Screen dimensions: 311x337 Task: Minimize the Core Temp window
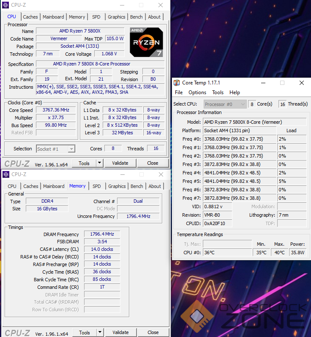[263, 83]
